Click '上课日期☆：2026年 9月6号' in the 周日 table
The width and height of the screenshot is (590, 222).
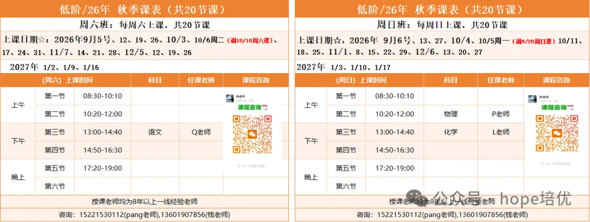(x=355, y=39)
